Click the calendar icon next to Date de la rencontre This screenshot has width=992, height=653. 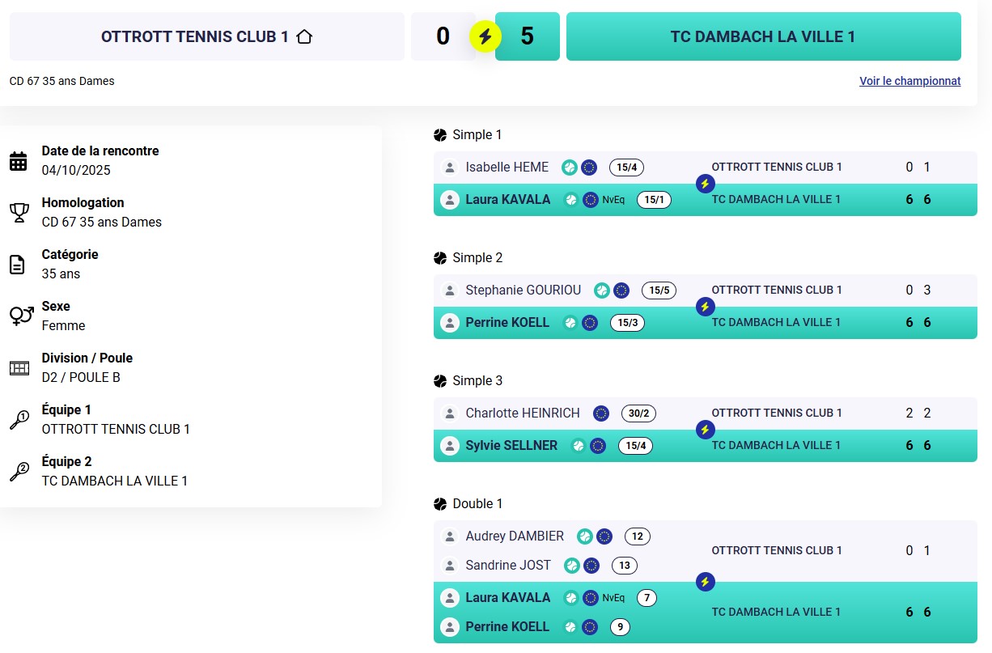point(19,161)
